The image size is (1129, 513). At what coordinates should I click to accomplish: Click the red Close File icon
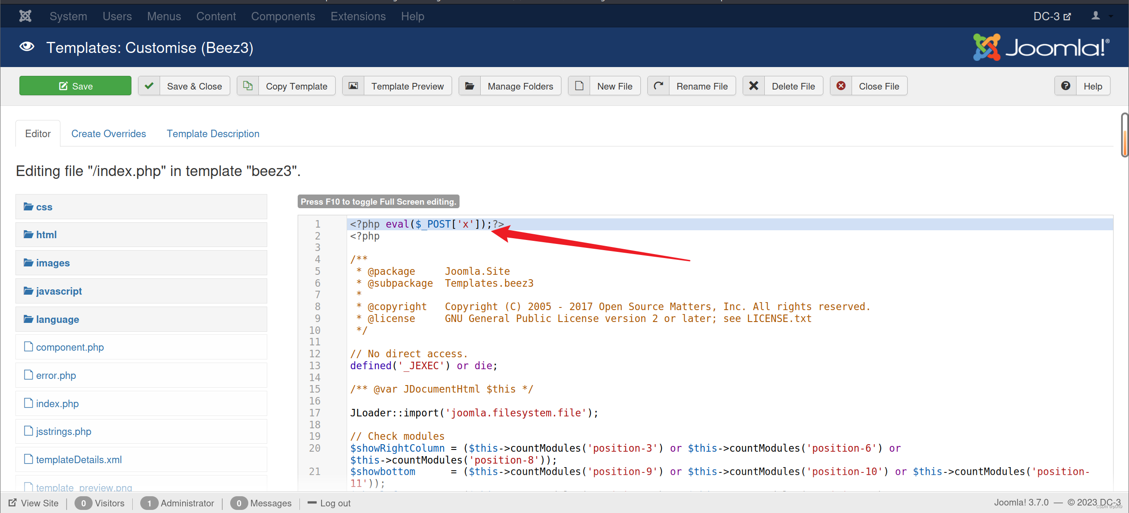coord(841,86)
